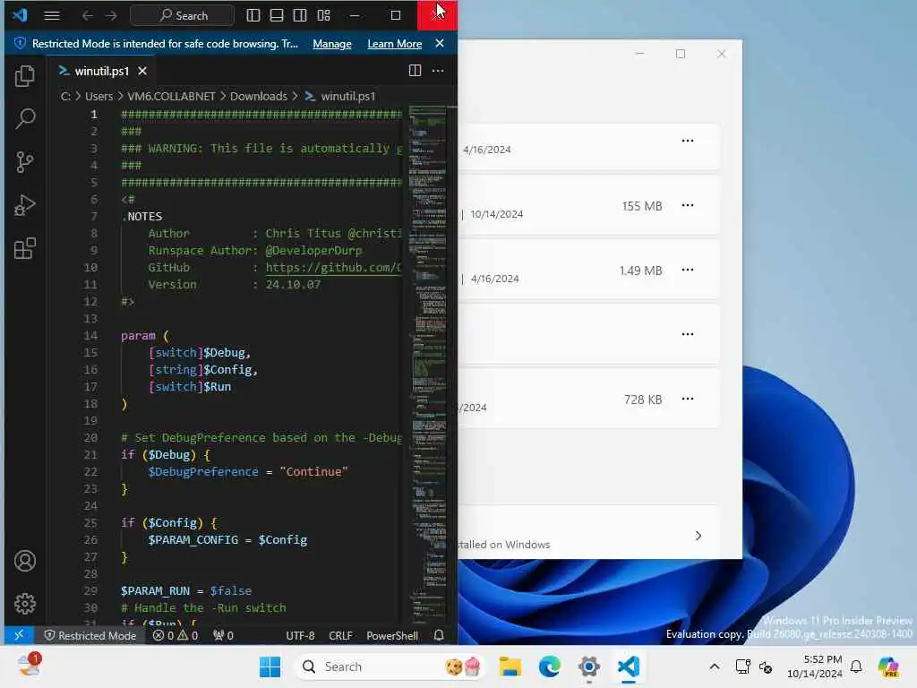Click Learn More in the Restricted Mode banner
Screen dimensions: 917x688
394,44
